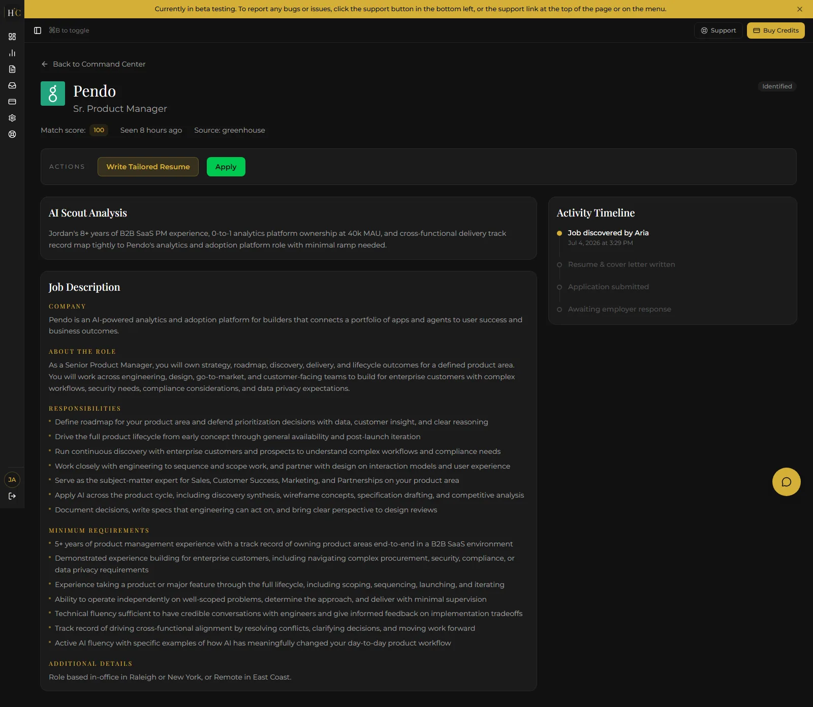This screenshot has width=813, height=707.
Task: Click Write Tailored Resume
Action: (x=148, y=167)
